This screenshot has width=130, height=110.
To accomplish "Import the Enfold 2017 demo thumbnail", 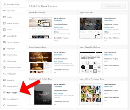I will click(91, 28).
